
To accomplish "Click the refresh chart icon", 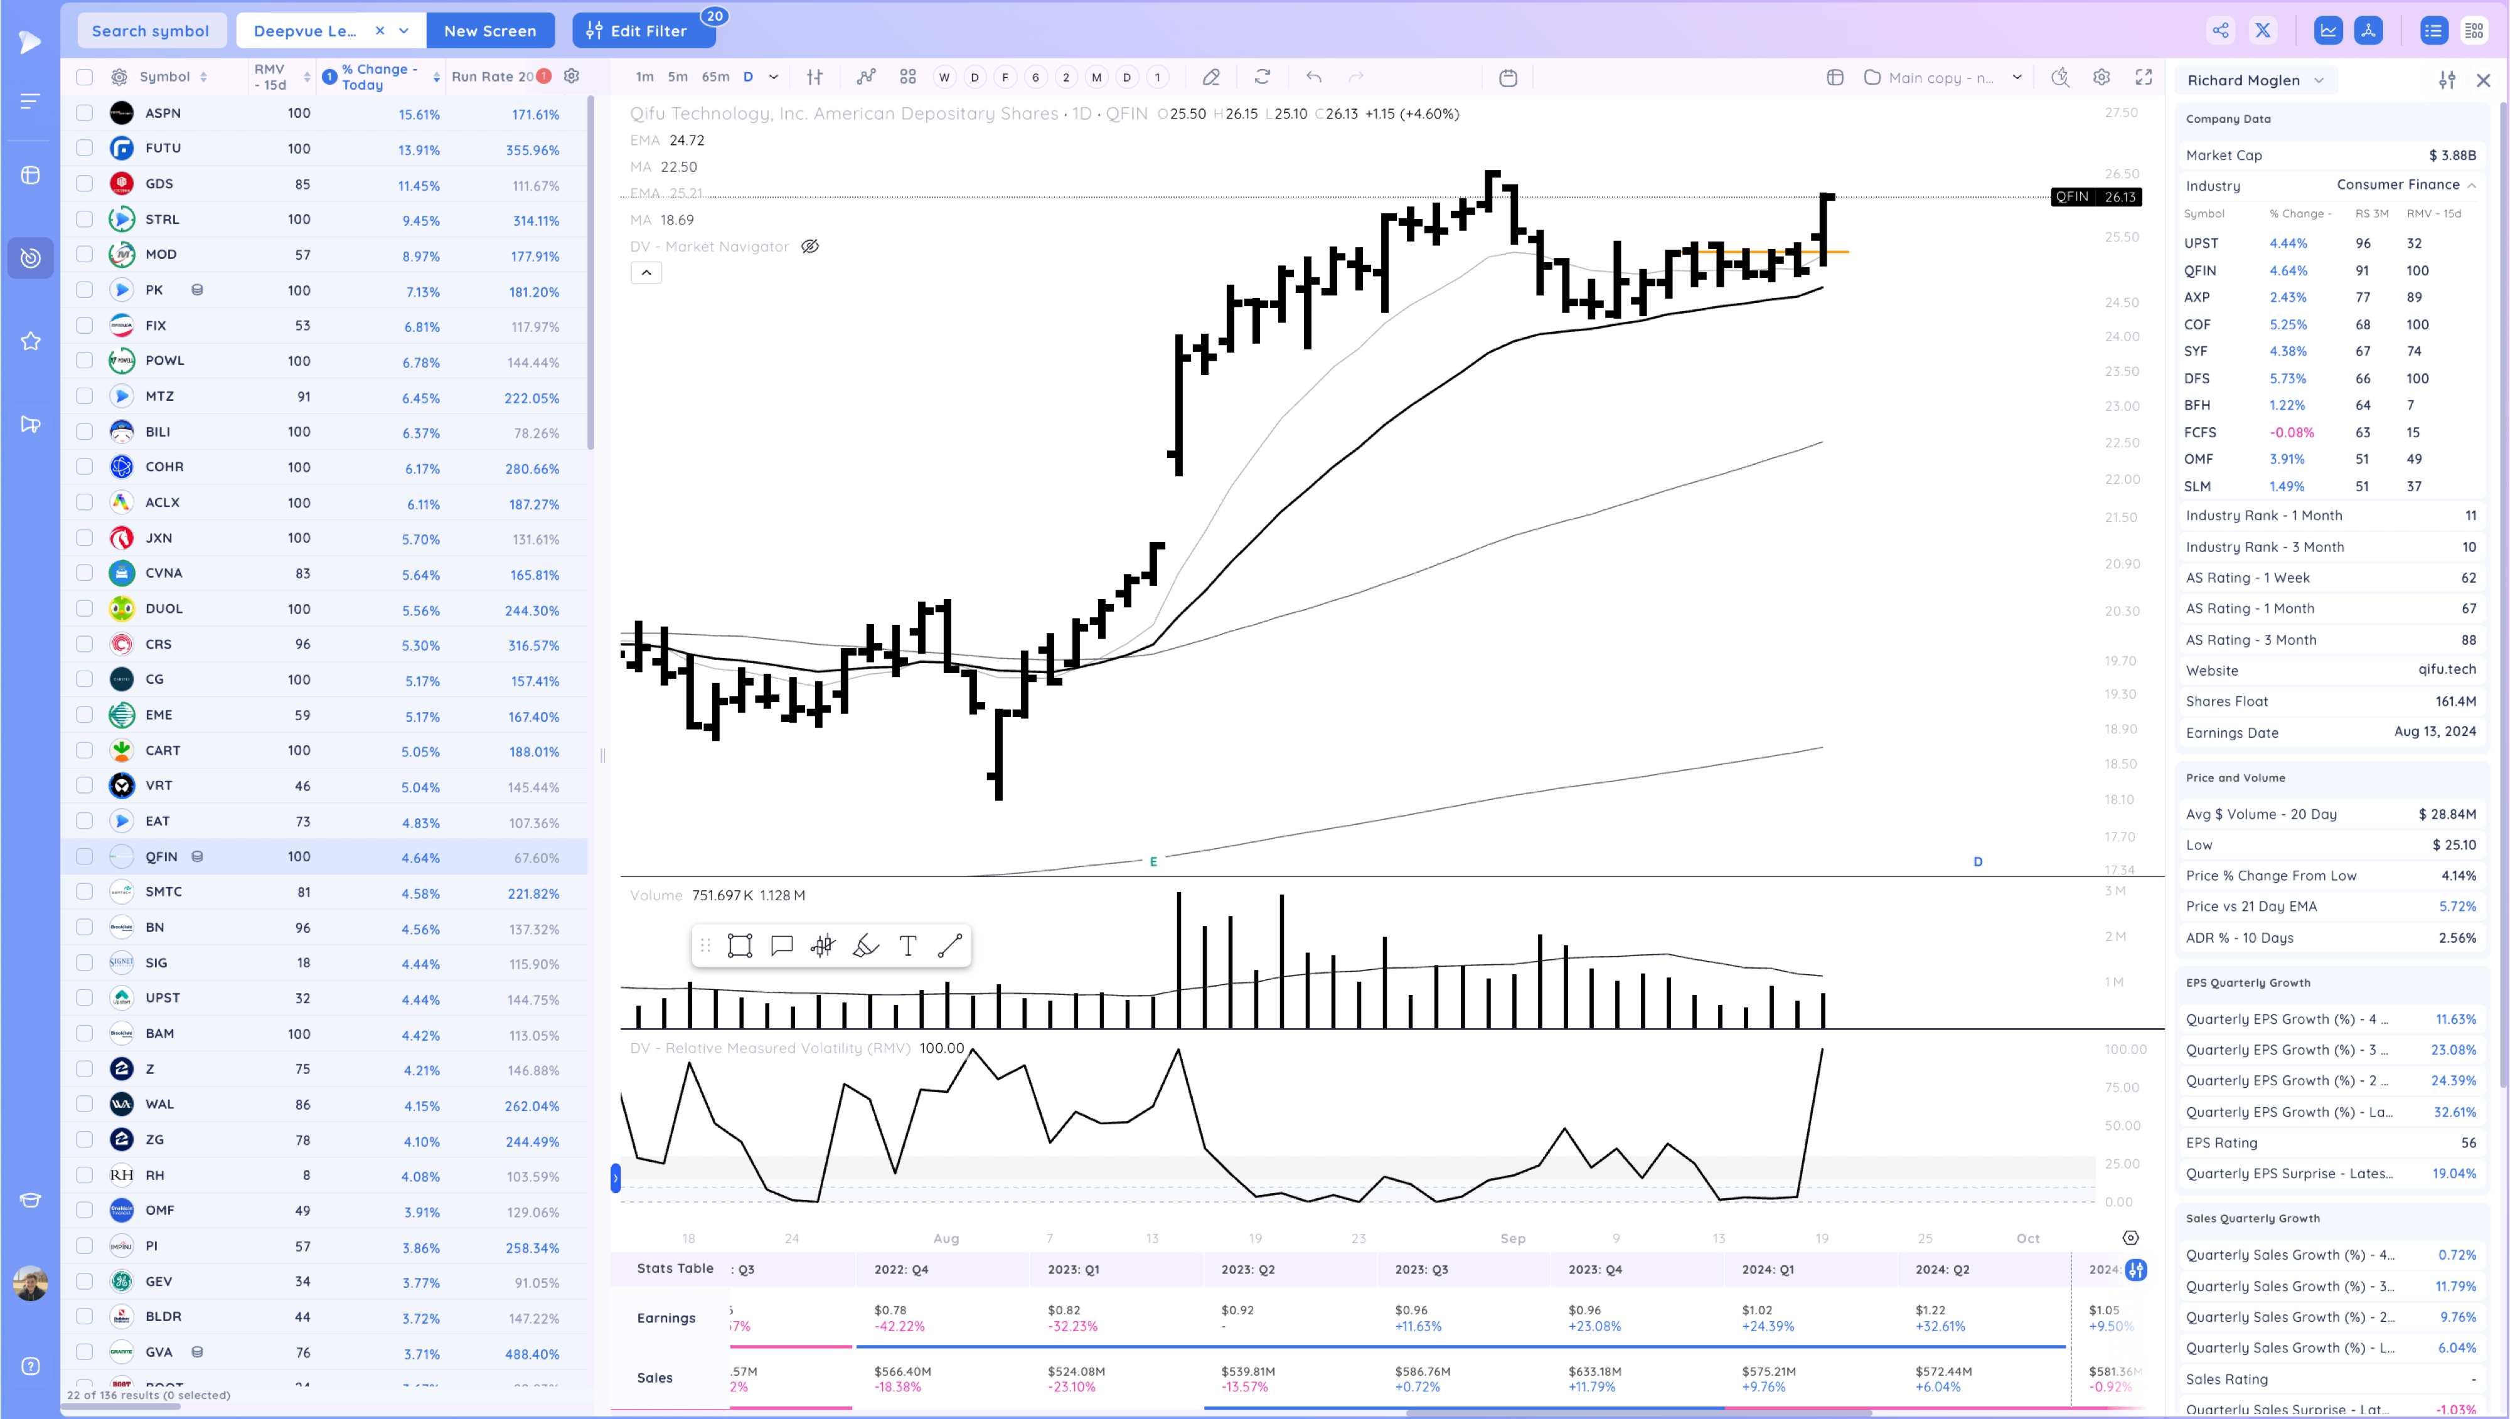I will pos(1263,77).
